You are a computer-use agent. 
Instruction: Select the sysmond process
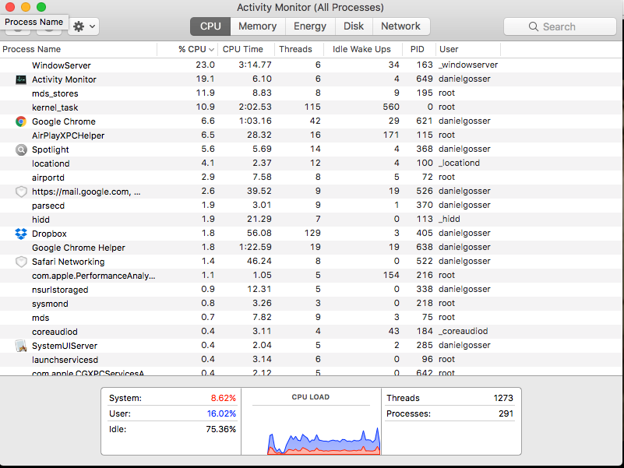(x=312, y=303)
